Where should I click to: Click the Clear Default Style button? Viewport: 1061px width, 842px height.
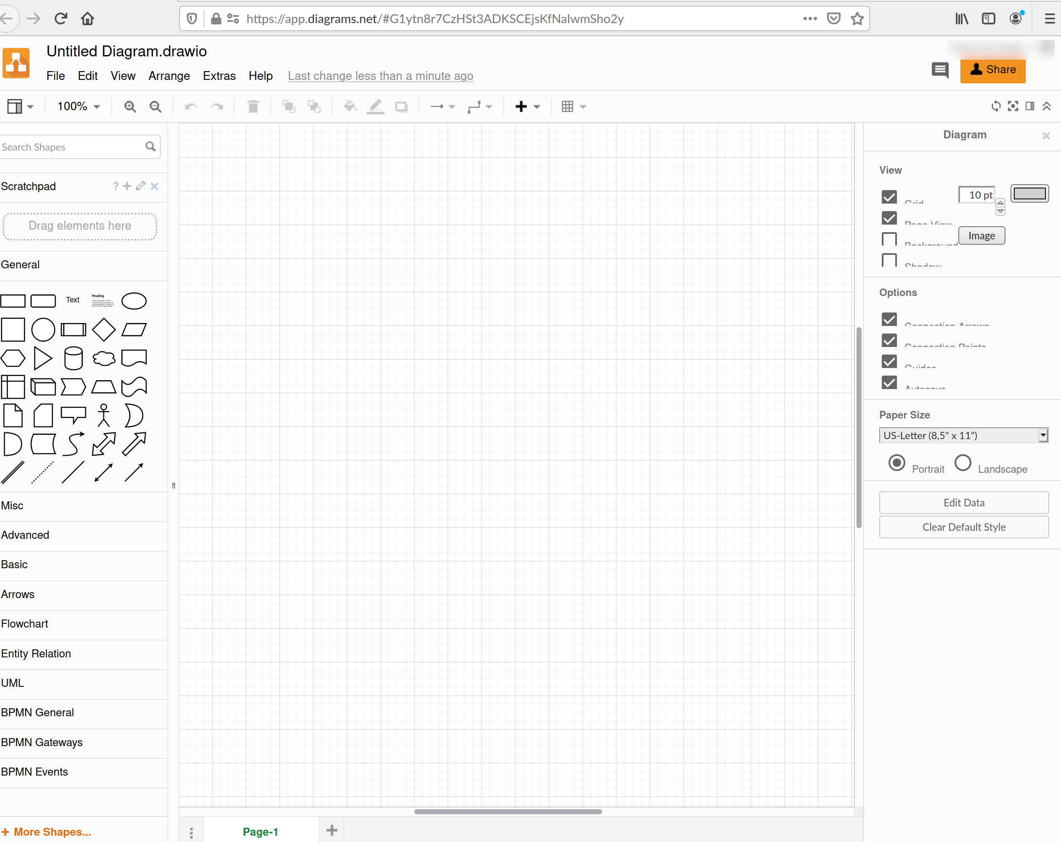coord(963,527)
